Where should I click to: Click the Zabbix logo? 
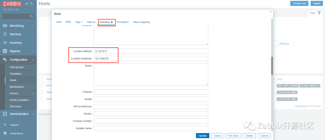click(12, 4)
